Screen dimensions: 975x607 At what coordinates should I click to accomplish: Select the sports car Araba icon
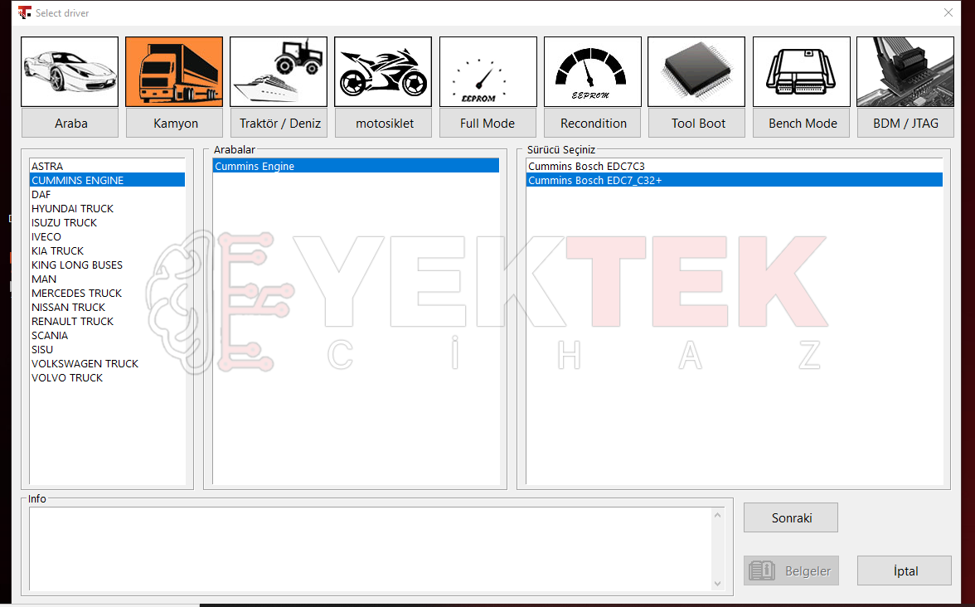pos(70,71)
